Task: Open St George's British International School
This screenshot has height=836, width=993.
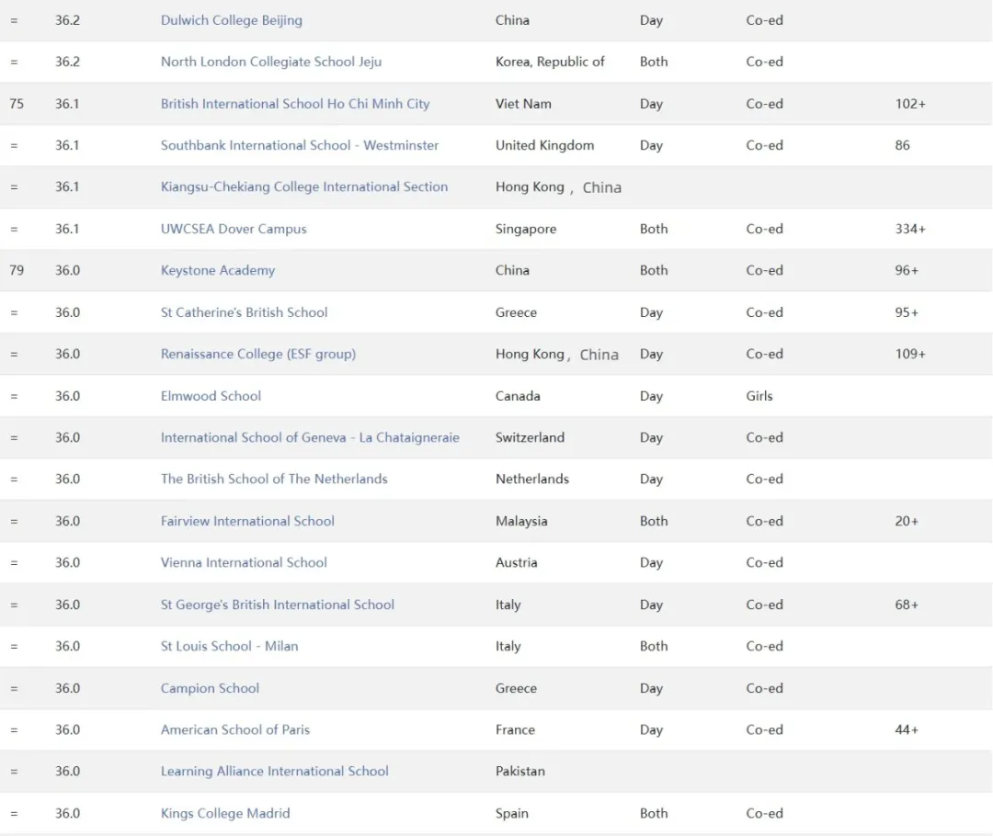Action: click(277, 604)
